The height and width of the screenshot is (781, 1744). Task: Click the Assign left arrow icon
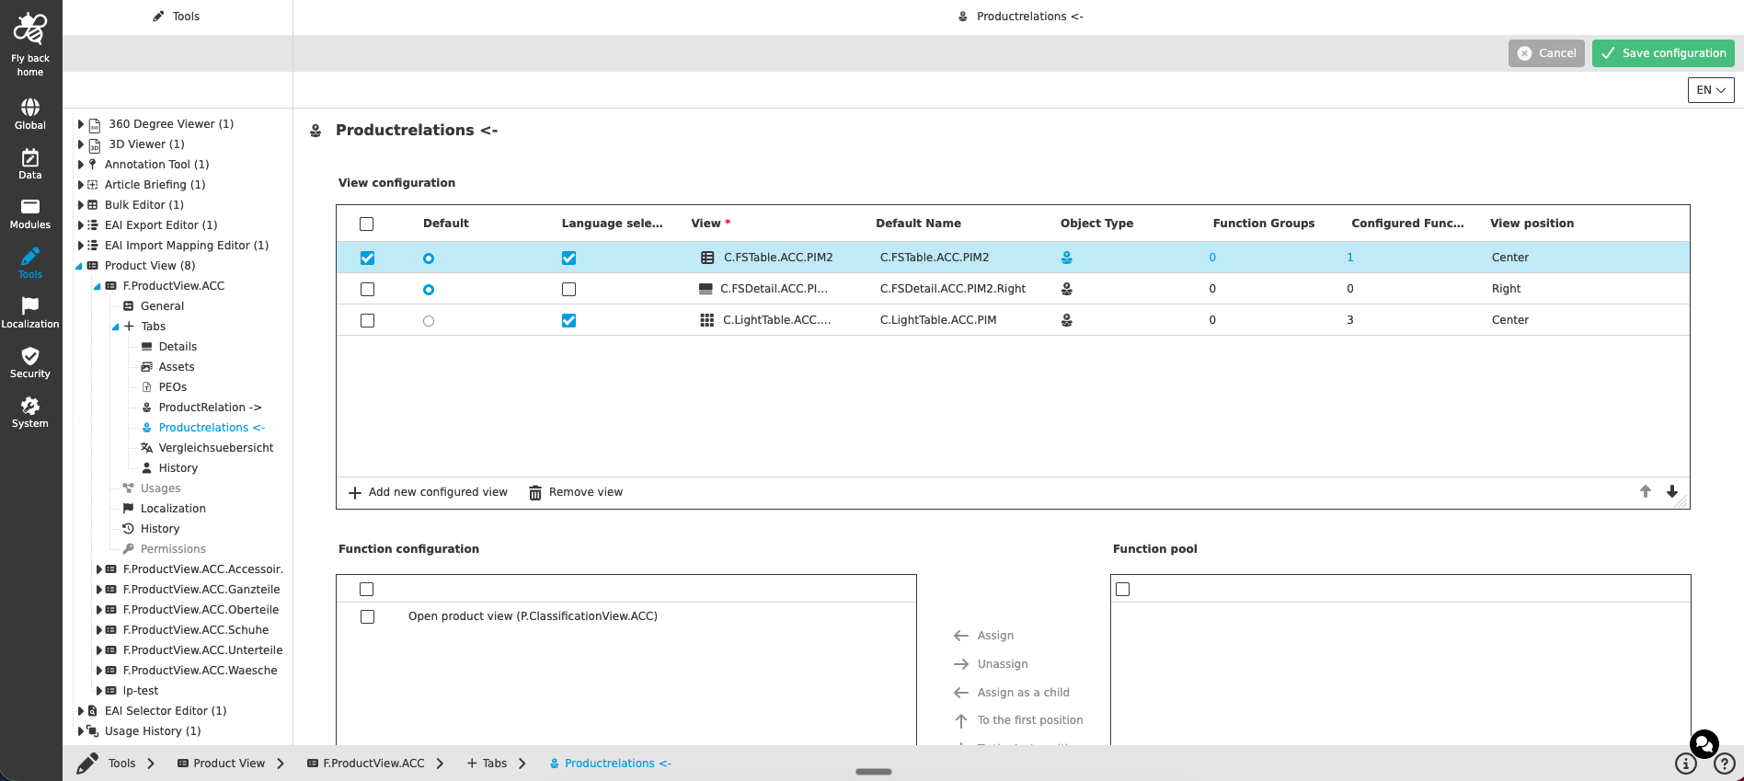pyautogui.click(x=961, y=636)
